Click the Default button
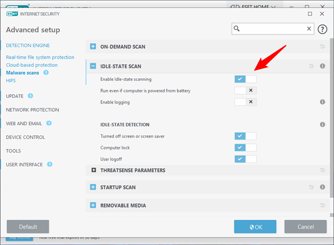The width and height of the screenshot is (334, 245). [28, 226]
